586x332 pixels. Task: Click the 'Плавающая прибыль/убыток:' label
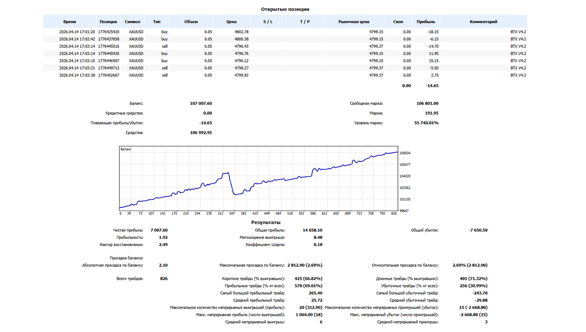[x=117, y=123]
